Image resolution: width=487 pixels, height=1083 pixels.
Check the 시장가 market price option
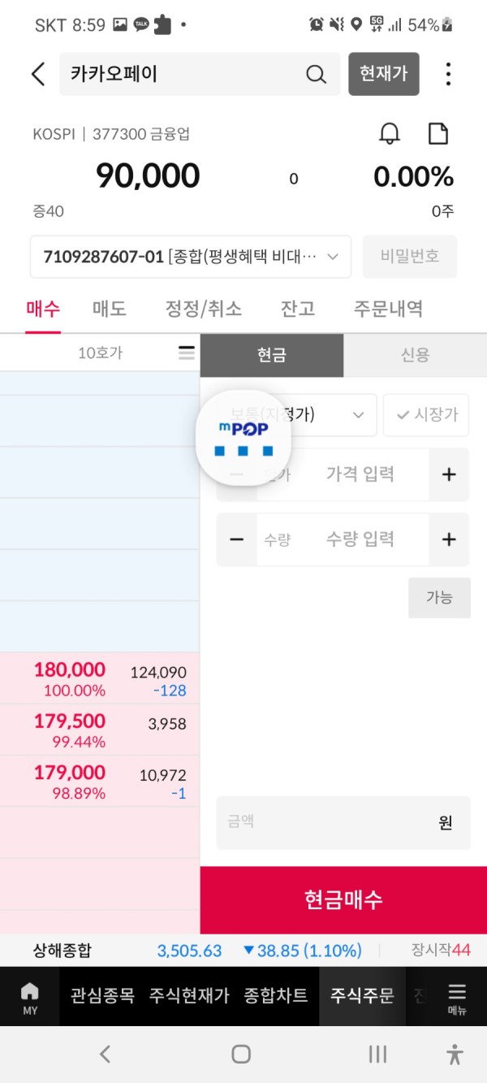click(426, 414)
